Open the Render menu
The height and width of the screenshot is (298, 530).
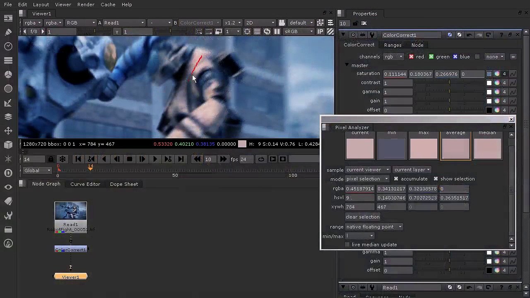(86, 5)
